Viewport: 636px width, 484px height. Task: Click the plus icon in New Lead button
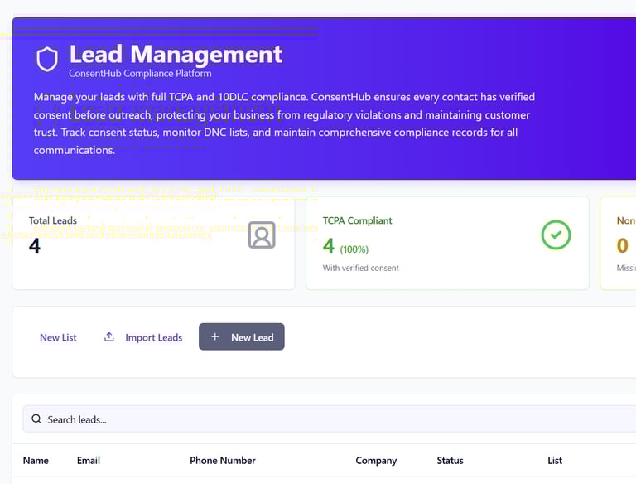[215, 336]
